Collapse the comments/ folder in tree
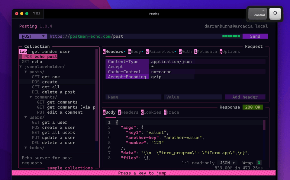 click(31, 97)
